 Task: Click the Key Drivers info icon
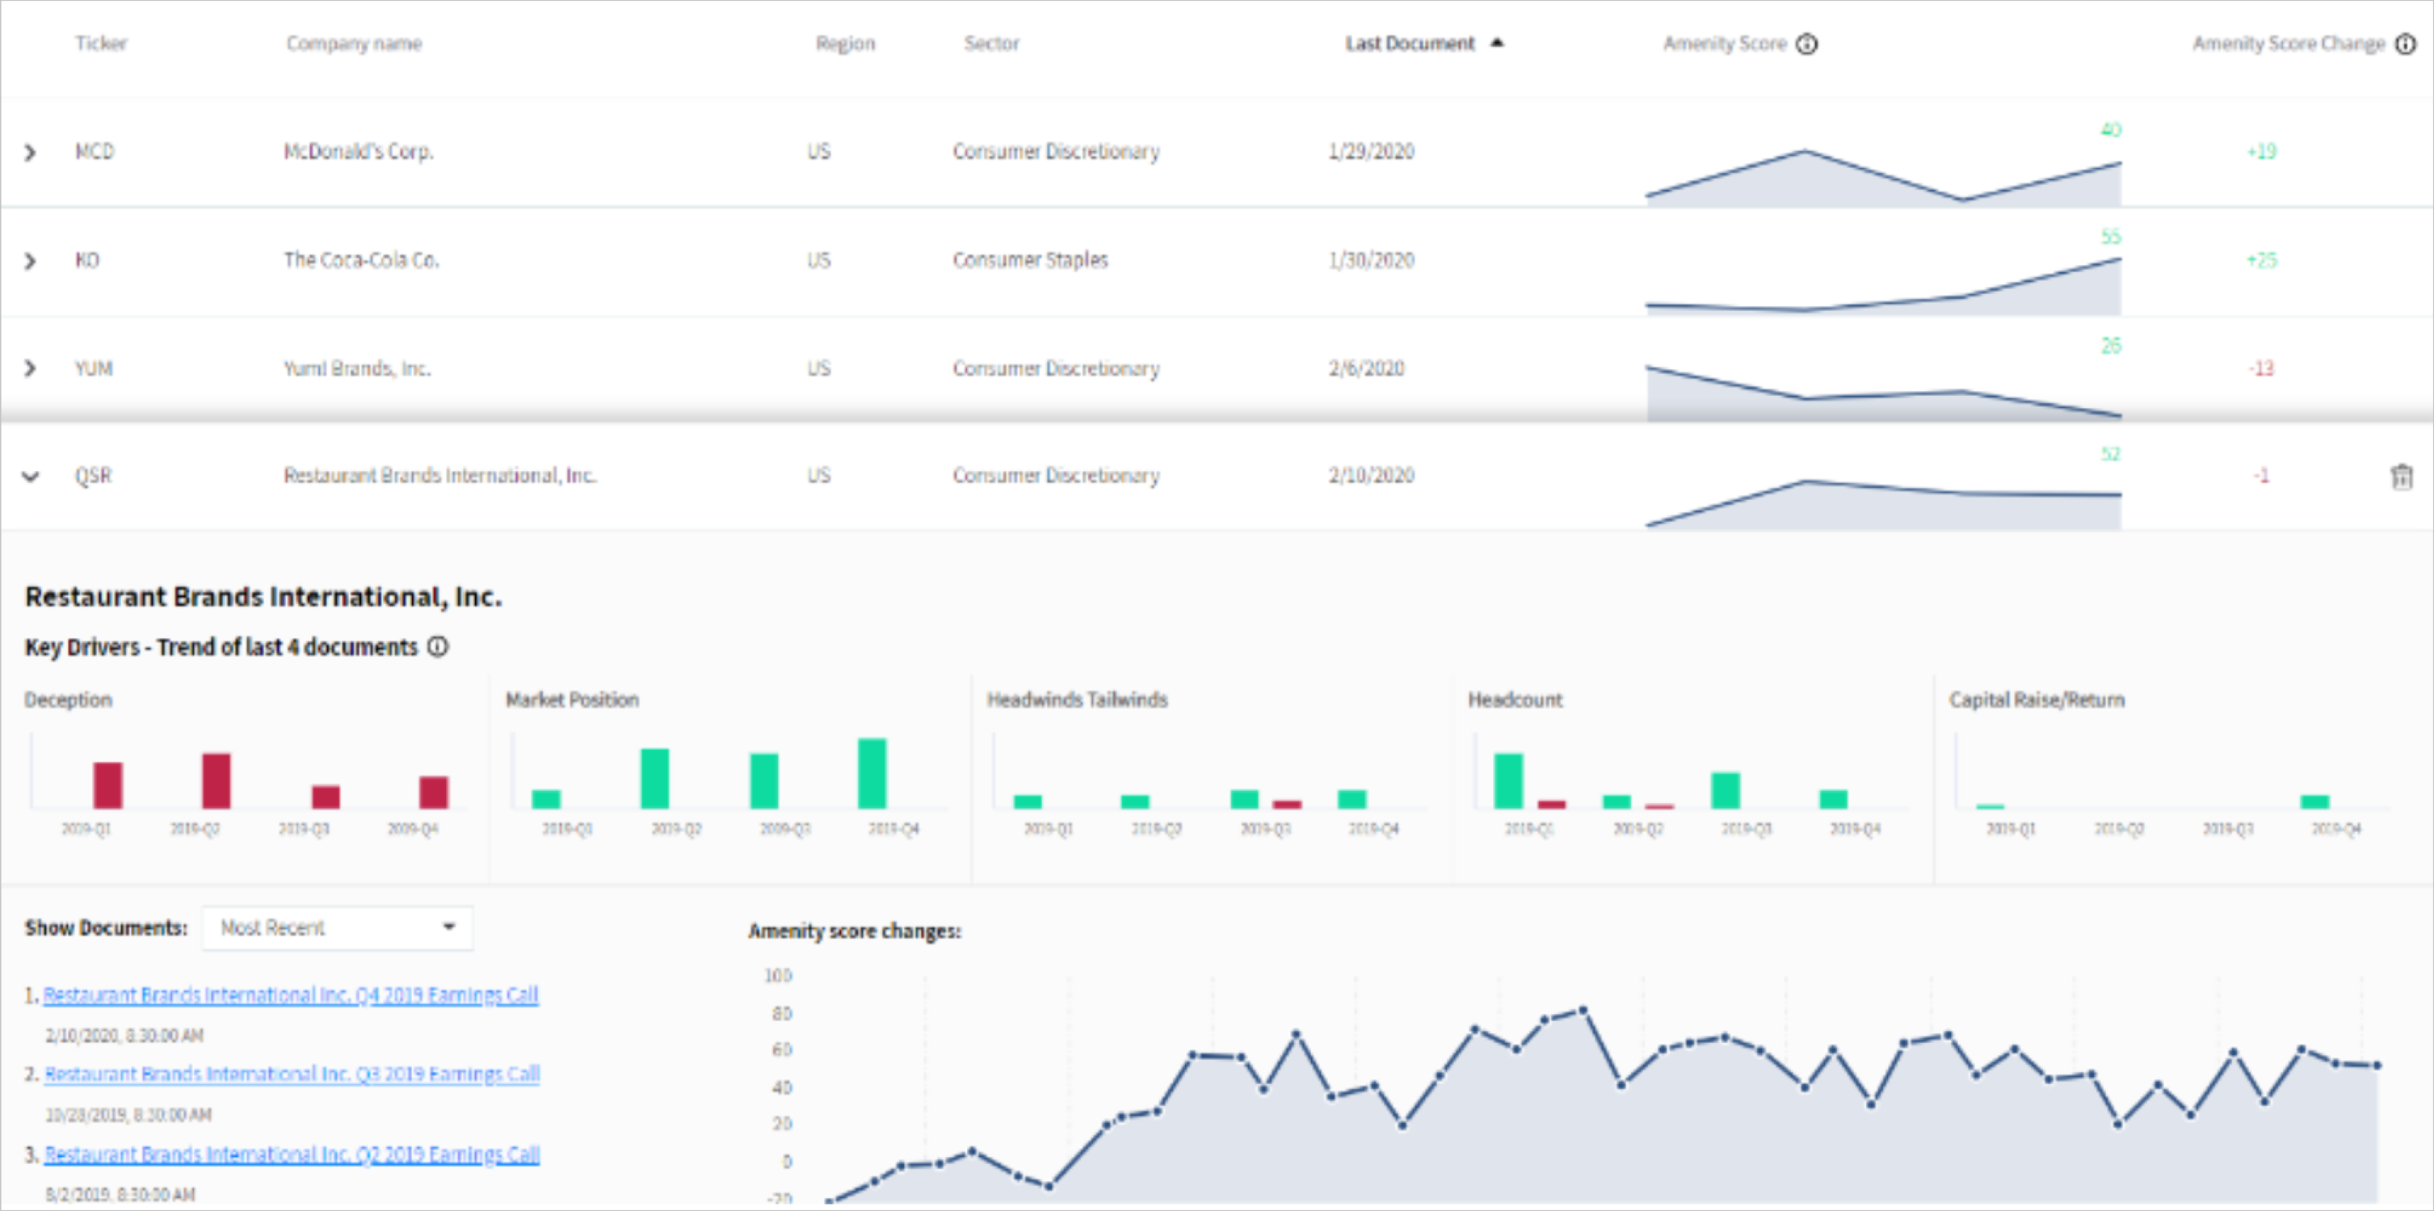[x=438, y=647]
